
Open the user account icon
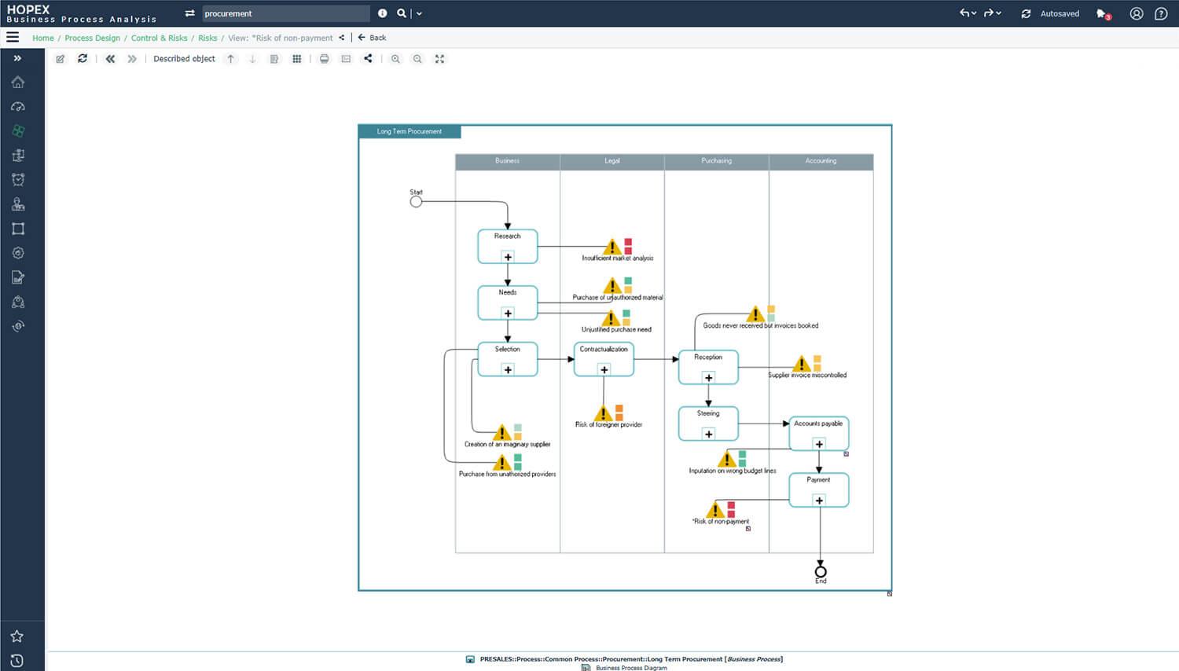click(1137, 13)
